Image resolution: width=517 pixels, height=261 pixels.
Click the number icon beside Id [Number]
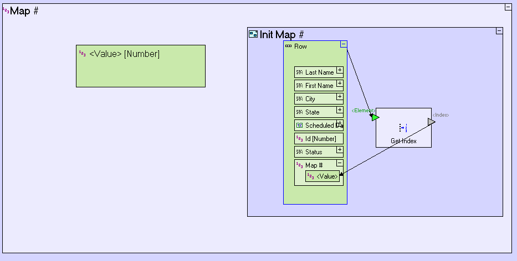coord(299,139)
